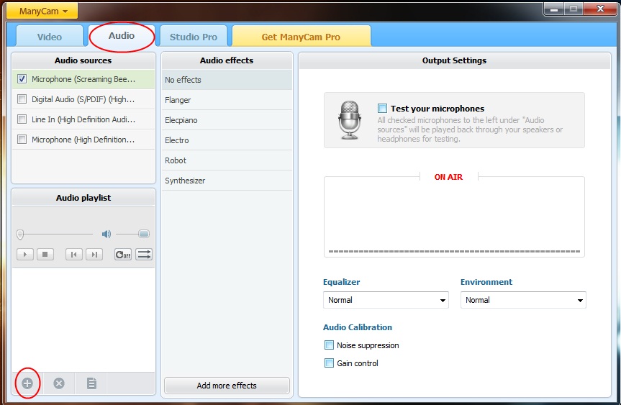Viewport: 621px width, 405px height.
Task: Mute playlist via speaker icon
Action: tap(106, 234)
